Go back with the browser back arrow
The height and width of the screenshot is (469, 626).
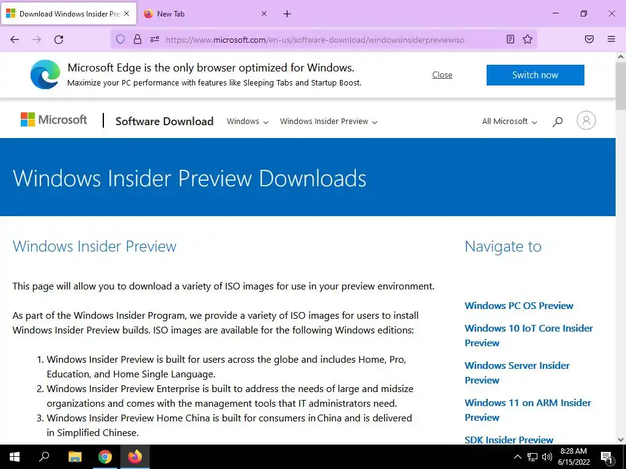[x=15, y=40]
